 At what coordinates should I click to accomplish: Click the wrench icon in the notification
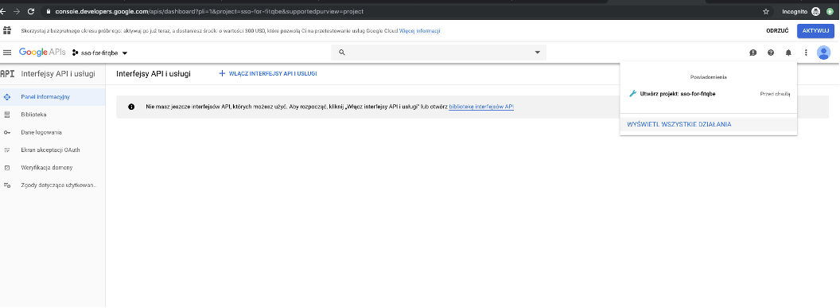click(632, 94)
